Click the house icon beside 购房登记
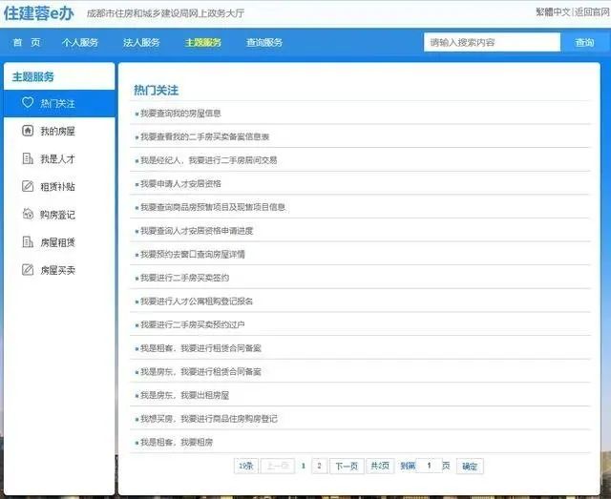Image resolution: width=611 pixels, height=499 pixels. [x=28, y=214]
